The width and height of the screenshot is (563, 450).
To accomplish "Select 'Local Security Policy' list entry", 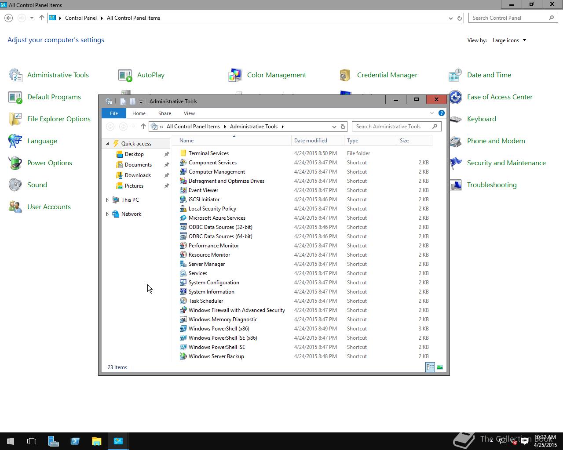I will point(212,209).
